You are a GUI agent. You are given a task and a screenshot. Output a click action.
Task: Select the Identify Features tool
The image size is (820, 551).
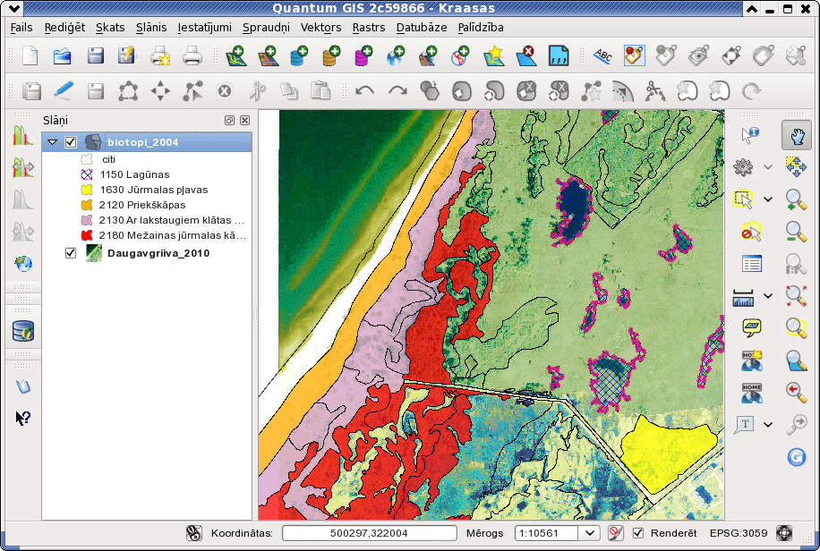click(x=750, y=135)
